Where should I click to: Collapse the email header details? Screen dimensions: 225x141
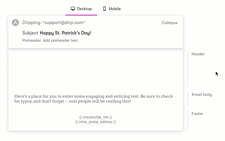169,23
